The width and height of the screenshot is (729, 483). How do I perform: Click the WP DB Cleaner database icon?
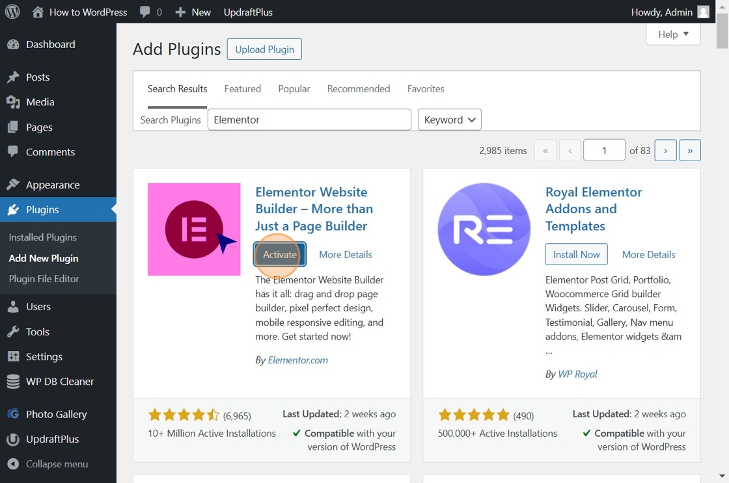point(13,382)
